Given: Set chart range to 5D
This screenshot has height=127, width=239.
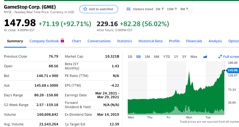Looking at the screenshot, I should pos(138,57).
